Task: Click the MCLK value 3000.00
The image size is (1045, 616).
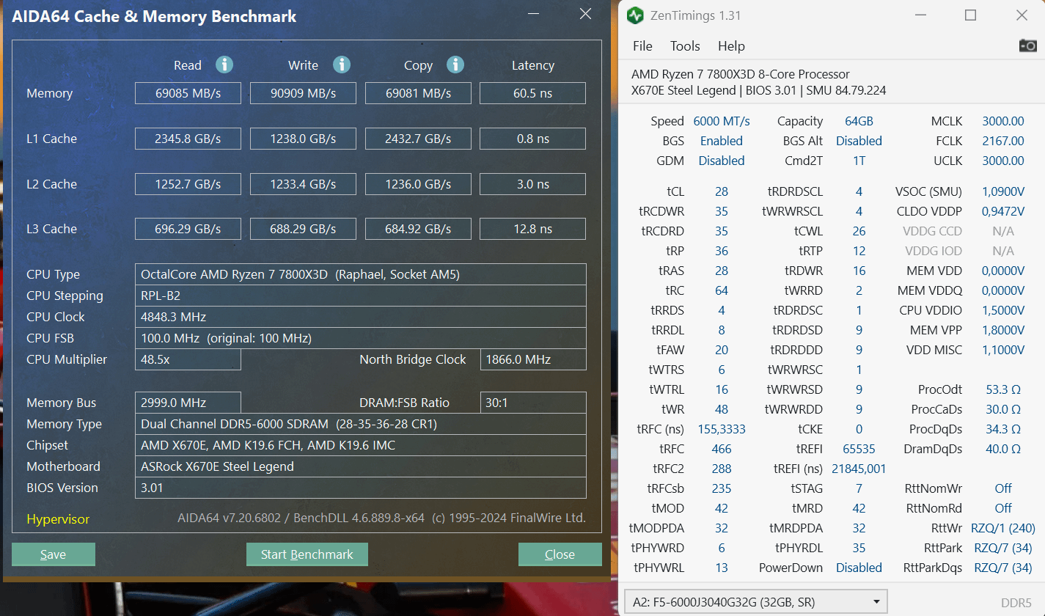Action: [1003, 121]
